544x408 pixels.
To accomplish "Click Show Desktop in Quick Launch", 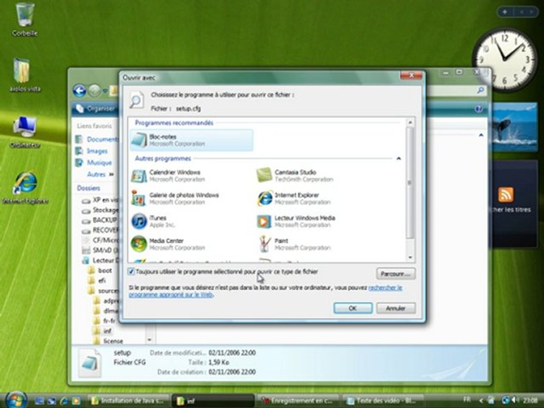I will (40, 401).
